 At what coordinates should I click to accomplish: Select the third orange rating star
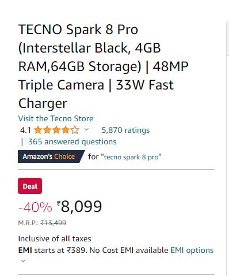56,130
